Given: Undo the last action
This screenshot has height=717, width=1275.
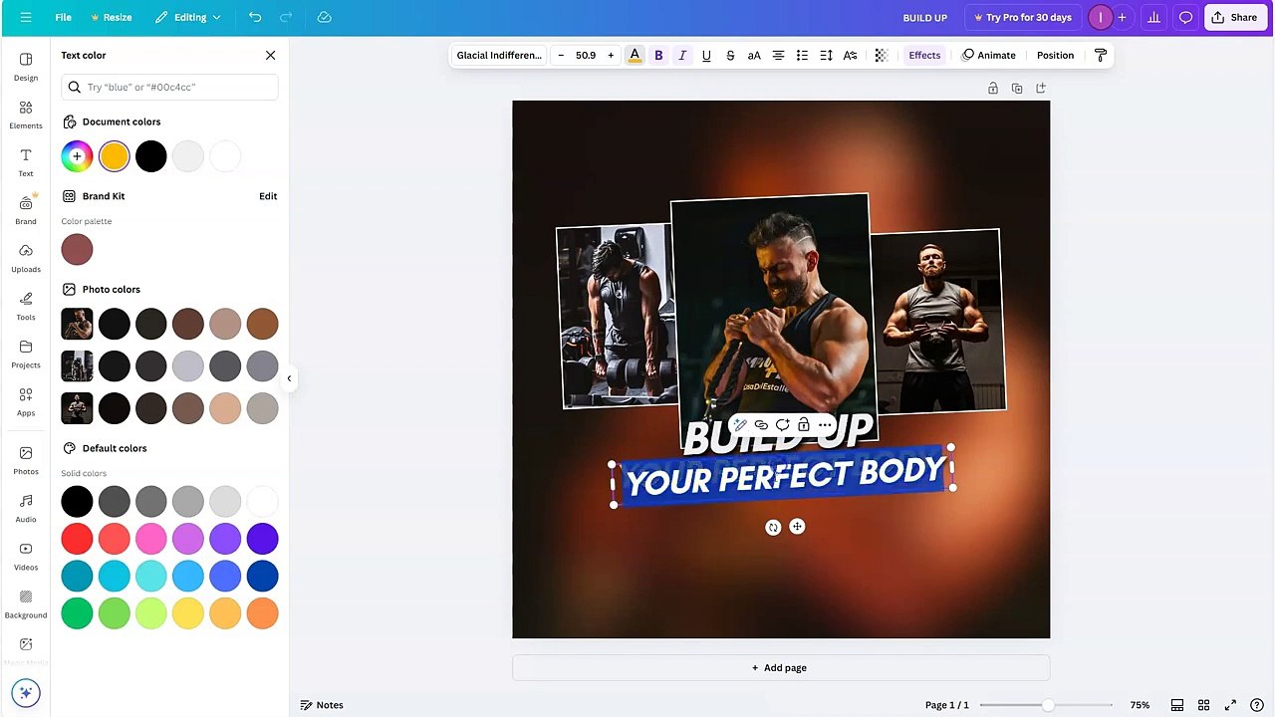Looking at the screenshot, I should pos(255,17).
